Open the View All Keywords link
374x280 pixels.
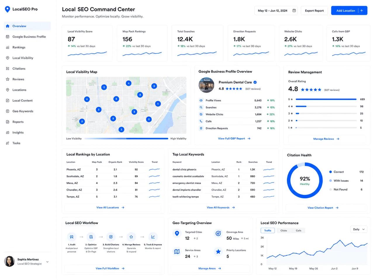(x=221, y=208)
